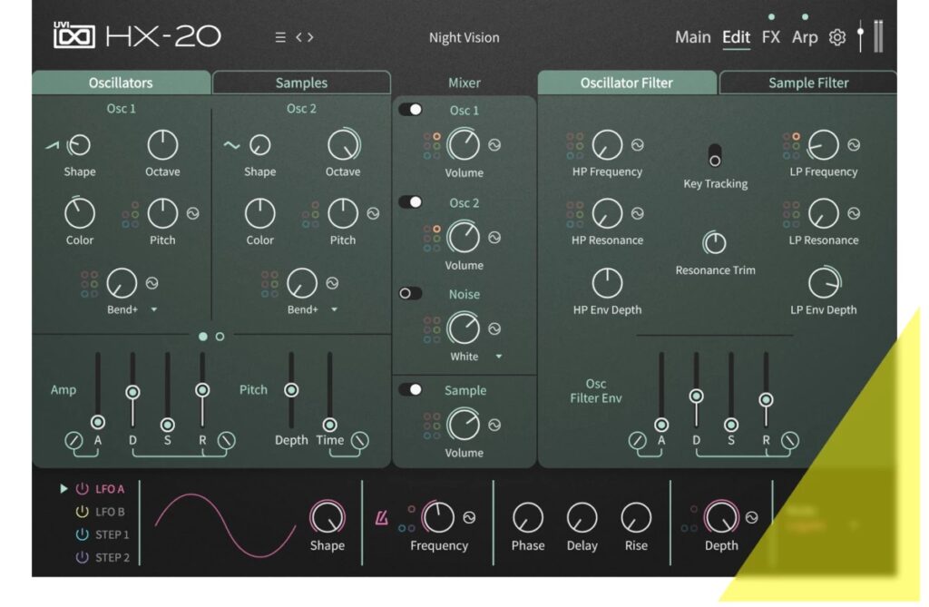Select STEP 2 modulator label
929x607 pixels.
pyautogui.click(x=112, y=558)
